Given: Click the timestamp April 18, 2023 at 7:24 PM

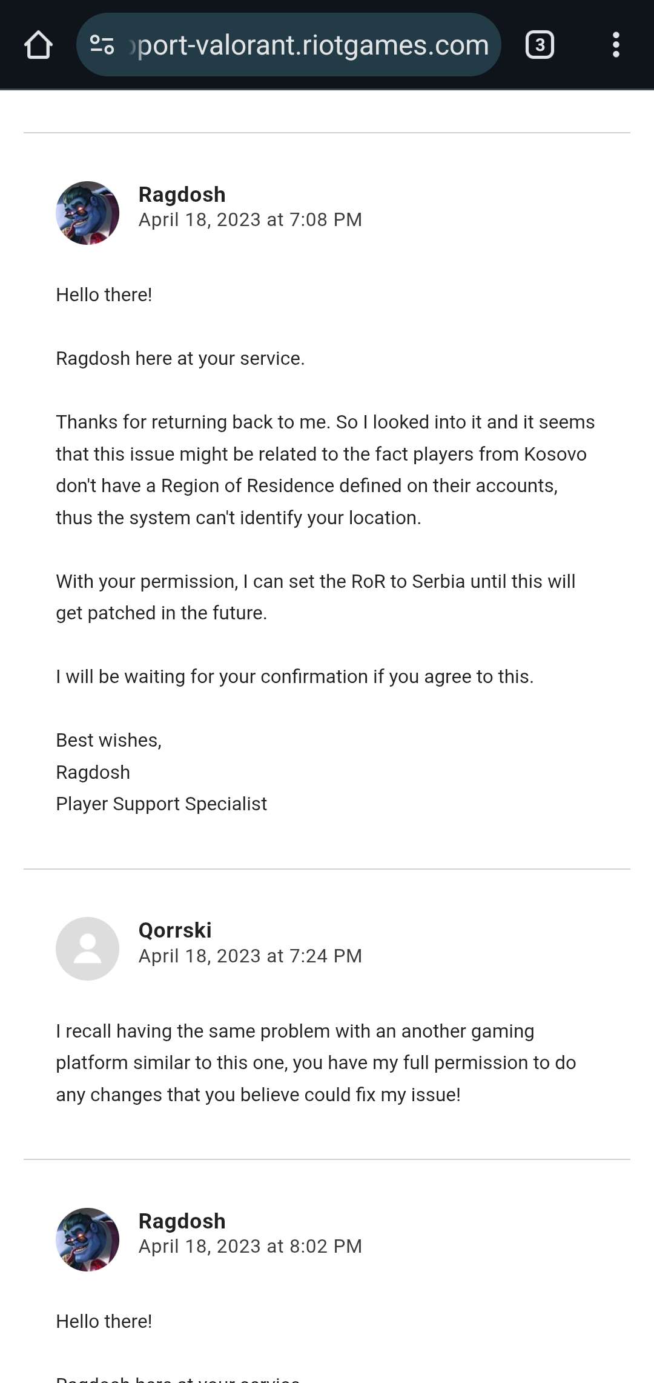Looking at the screenshot, I should (x=250, y=956).
